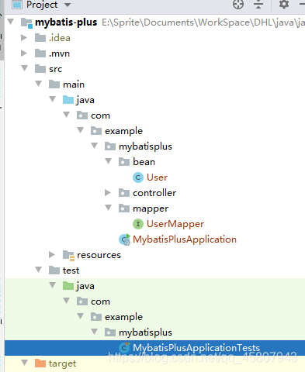The image size is (305, 372).
Task: Click the locate/scroll from source crosshair icon
Action: pyautogui.click(x=238, y=5)
